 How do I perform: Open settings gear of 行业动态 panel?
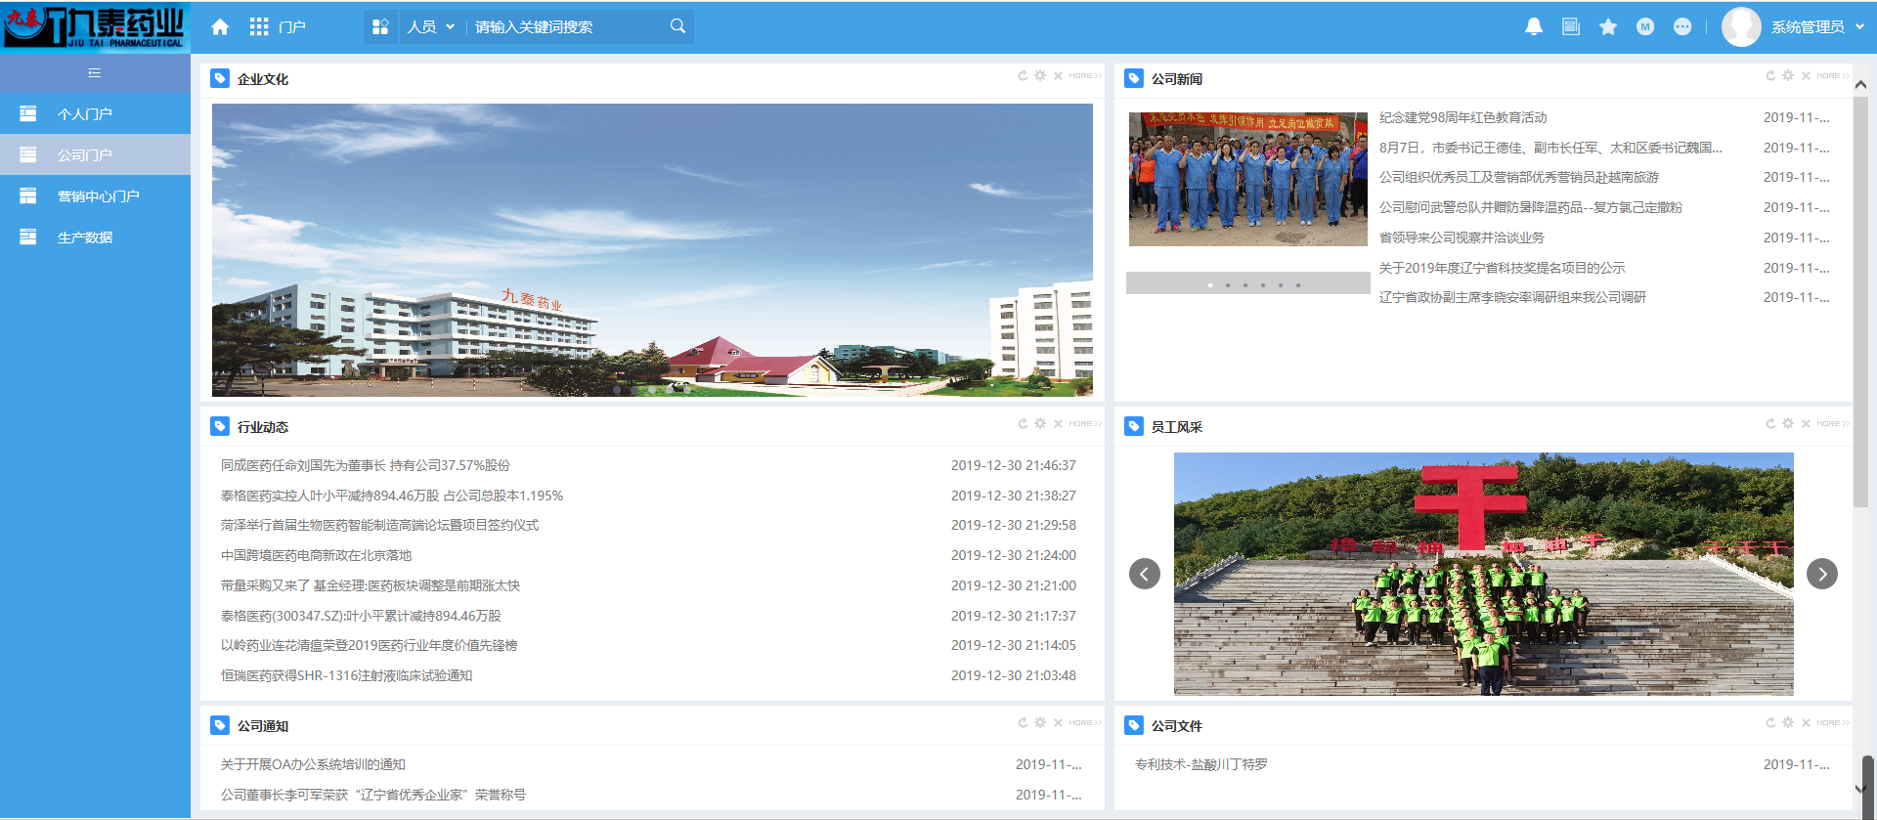click(1040, 423)
